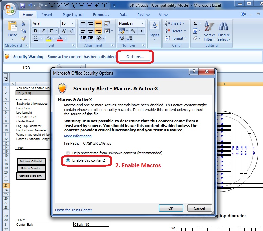The width and height of the screenshot is (263, 231).
Task: Open the Number format dropdown
Action: point(142,23)
